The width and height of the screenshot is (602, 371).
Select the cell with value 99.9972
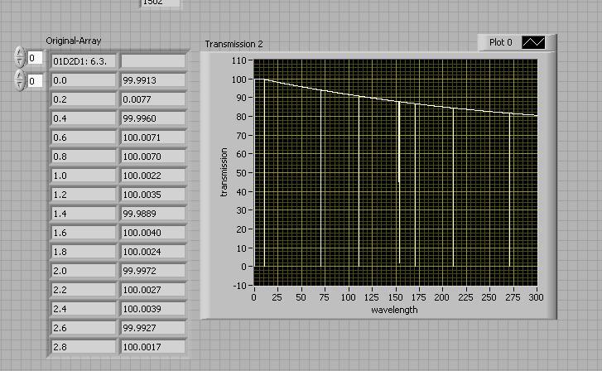point(153,271)
